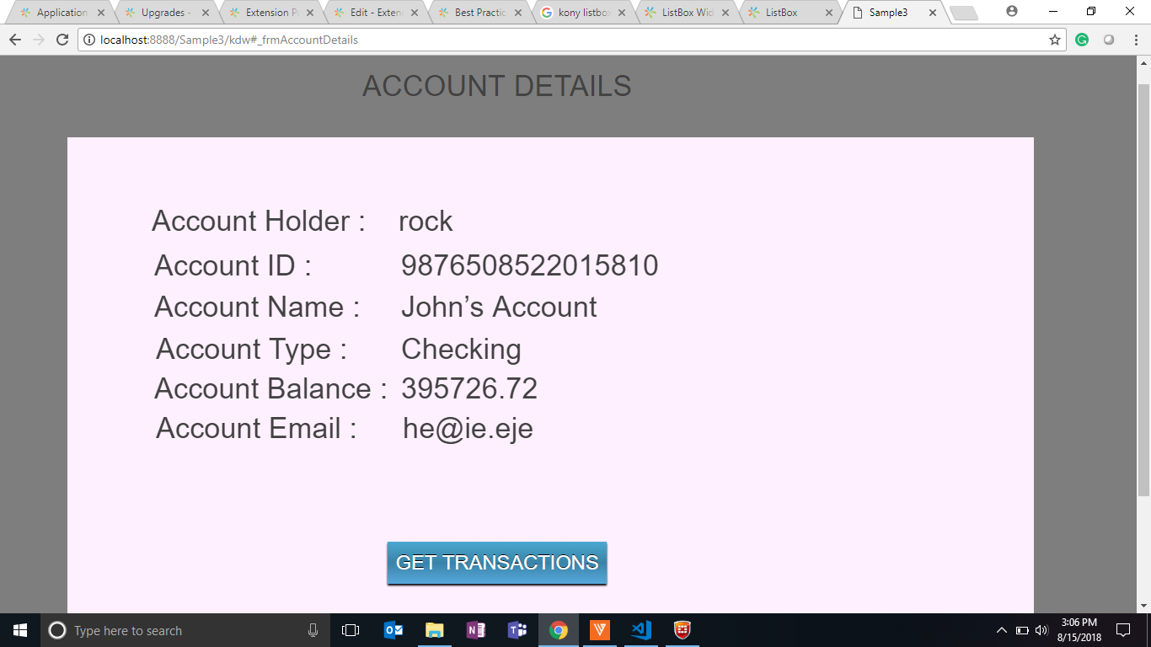Open Microsoft Teams from the taskbar
This screenshot has height=647, width=1151.
pyautogui.click(x=517, y=630)
